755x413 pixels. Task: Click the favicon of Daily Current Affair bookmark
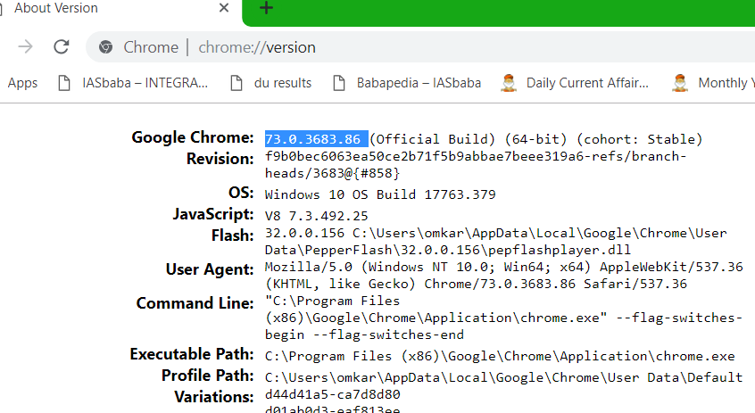tap(509, 83)
